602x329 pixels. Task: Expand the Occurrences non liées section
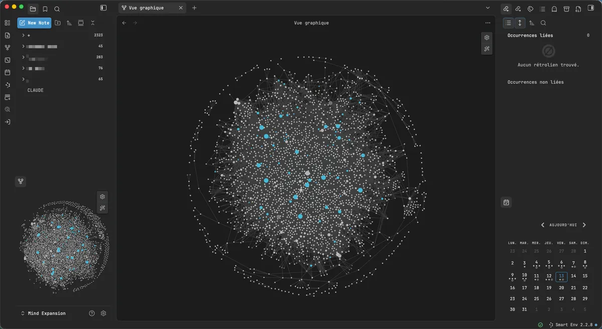pyautogui.click(x=535, y=82)
